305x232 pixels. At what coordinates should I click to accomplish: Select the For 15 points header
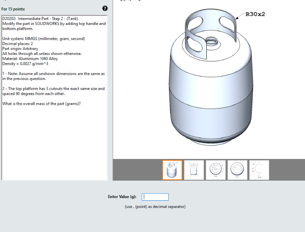[13, 9]
